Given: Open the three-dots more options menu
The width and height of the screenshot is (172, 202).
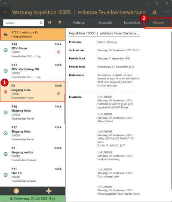Looking at the screenshot, I should tap(167, 11).
